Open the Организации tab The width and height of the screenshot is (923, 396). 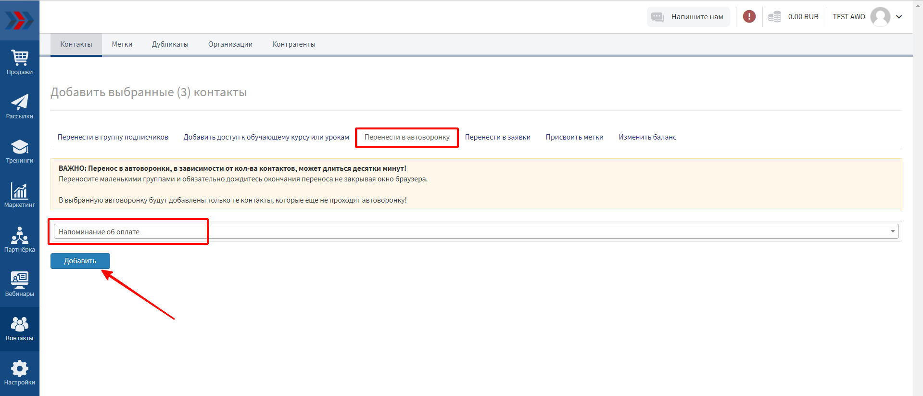[230, 44]
